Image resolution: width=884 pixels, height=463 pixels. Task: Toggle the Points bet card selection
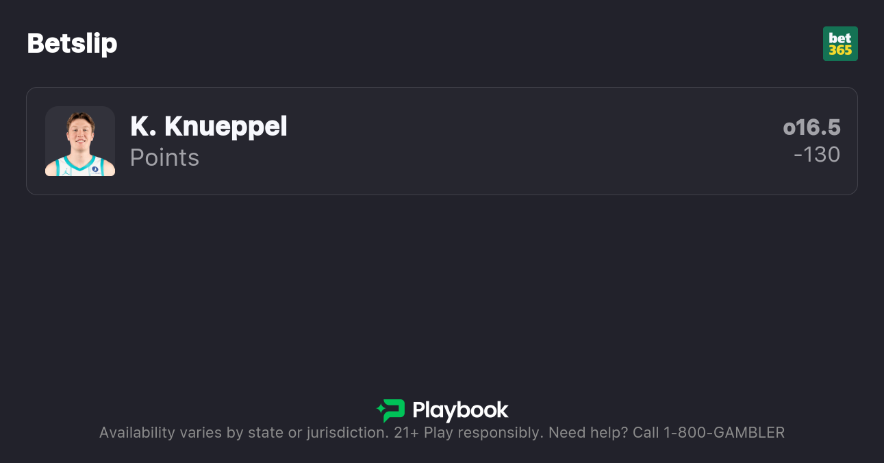(442, 141)
